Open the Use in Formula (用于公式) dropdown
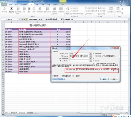Viewport: 131px width, 117px height. point(74,11)
